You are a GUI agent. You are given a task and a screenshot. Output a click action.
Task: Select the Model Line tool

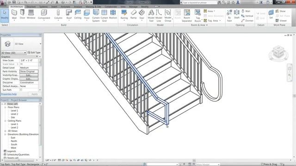pos(159,16)
